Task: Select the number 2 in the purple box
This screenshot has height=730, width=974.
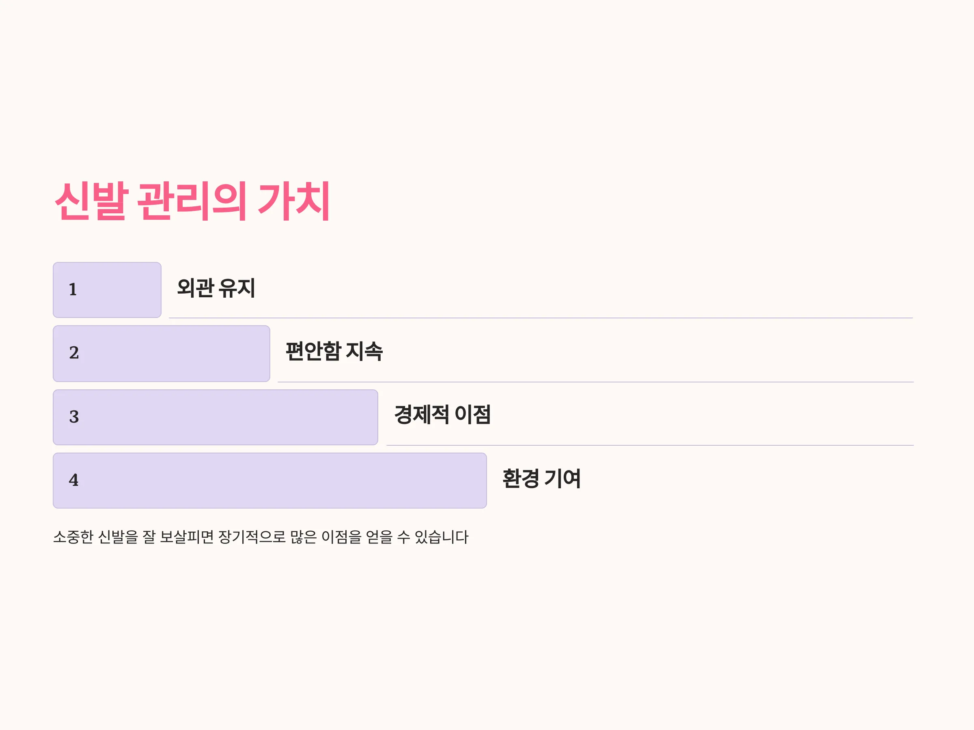Action: (x=74, y=353)
